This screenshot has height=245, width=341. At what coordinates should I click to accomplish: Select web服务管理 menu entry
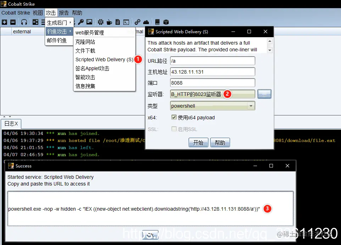(104, 33)
